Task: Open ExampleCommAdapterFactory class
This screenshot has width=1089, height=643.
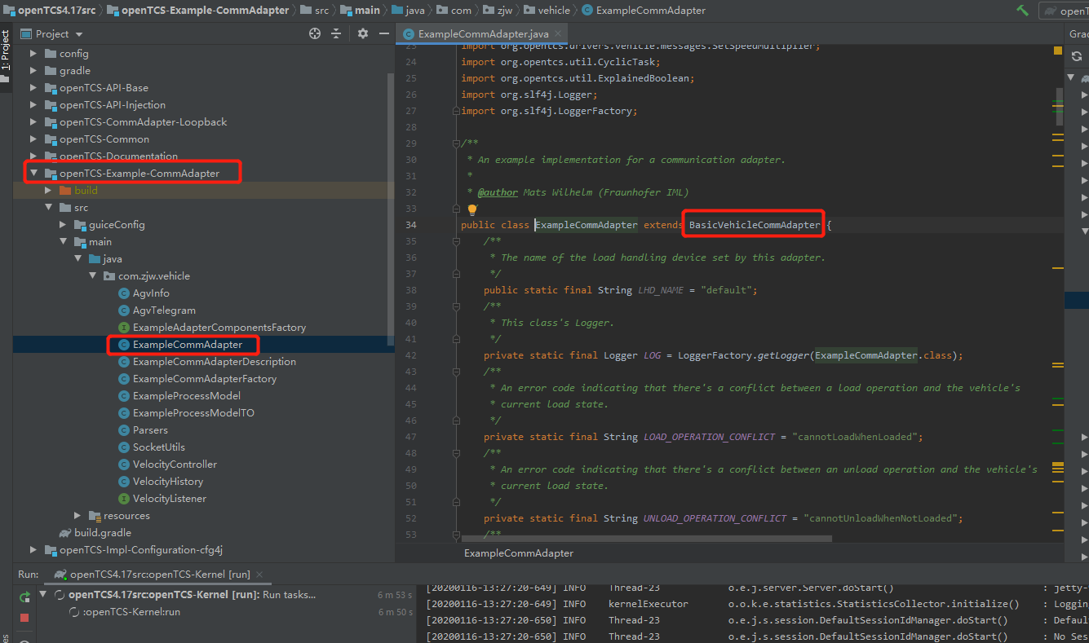Action: (x=205, y=378)
